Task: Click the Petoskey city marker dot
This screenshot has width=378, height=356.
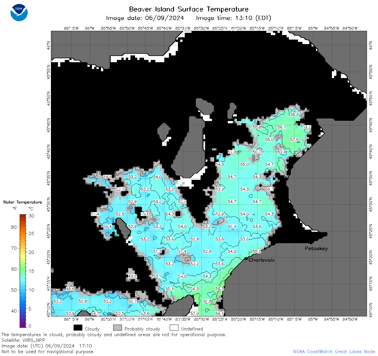Action: [x=310, y=243]
